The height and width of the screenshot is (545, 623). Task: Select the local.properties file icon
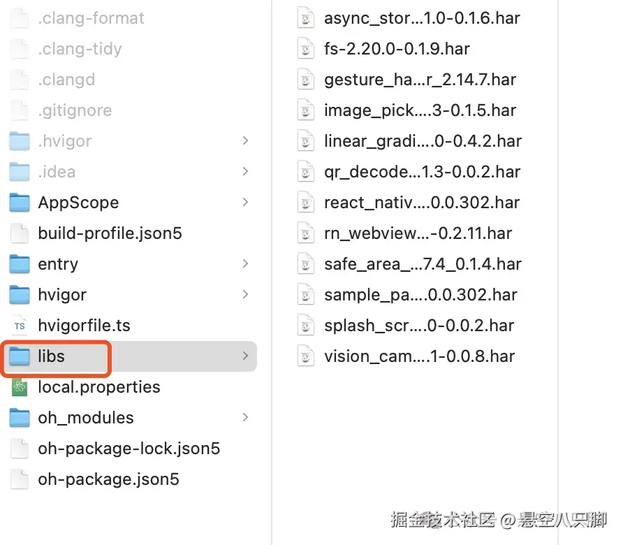(x=20, y=387)
